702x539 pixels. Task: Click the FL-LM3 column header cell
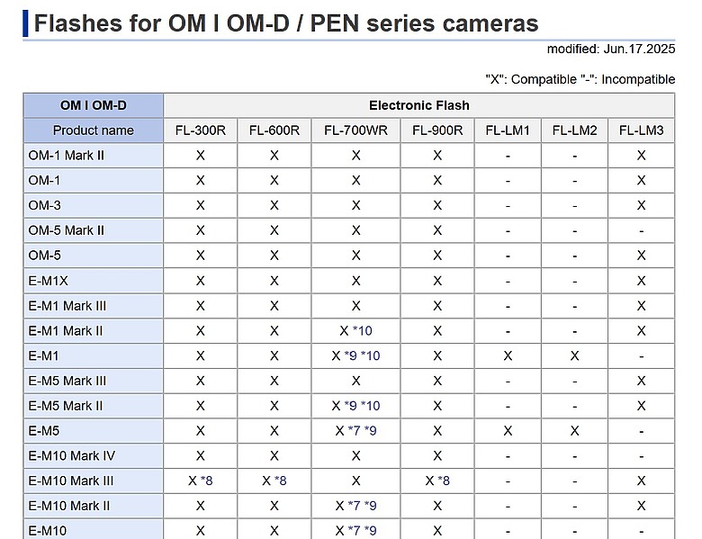click(x=641, y=130)
